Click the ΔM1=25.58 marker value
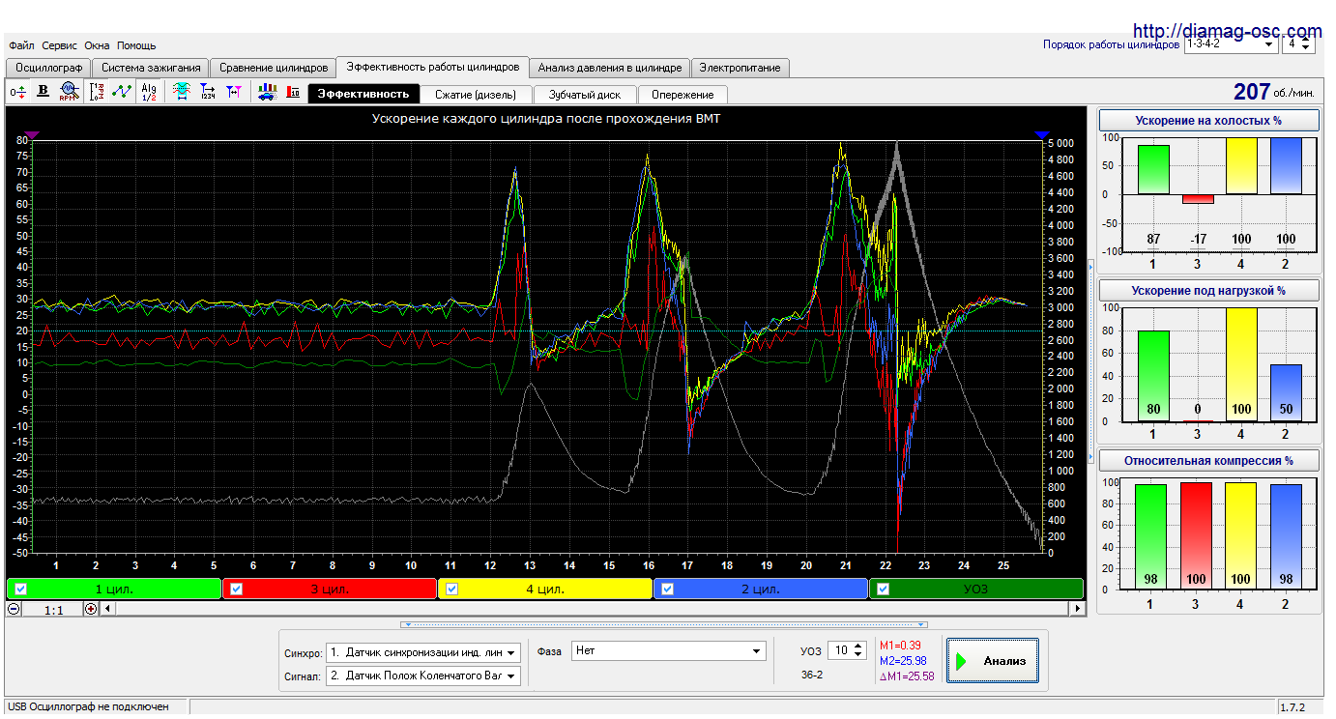The height and width of the screenshot is (719, 1336). click(x=906, y=676)
